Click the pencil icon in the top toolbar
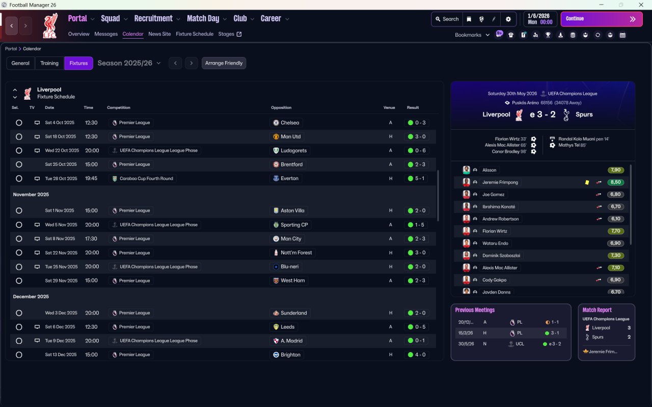The height and width of the screenshot is (407, 652). (494, 19)
